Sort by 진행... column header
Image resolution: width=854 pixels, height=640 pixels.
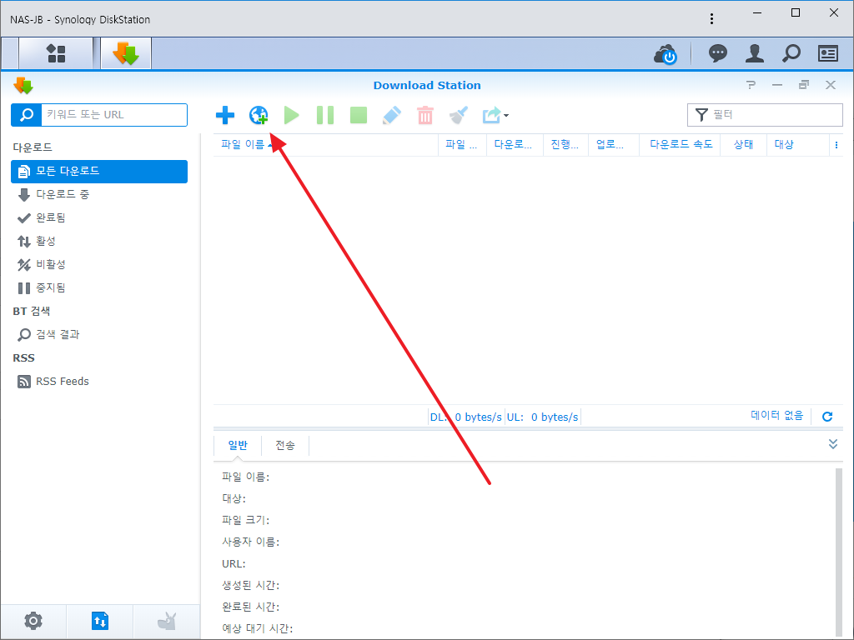(x=565, y=144)
